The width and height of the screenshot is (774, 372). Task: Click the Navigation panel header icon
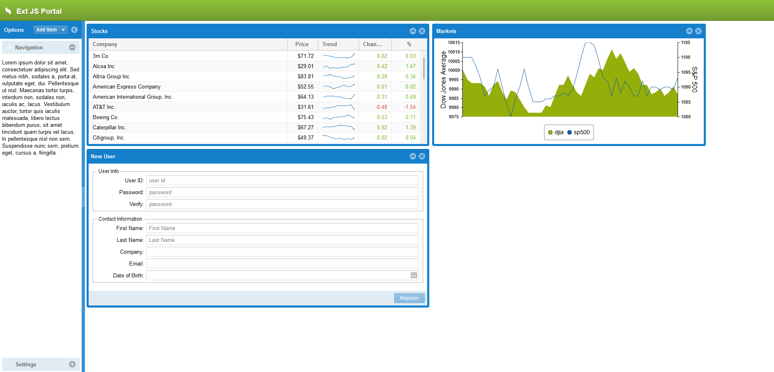[9, 47]
